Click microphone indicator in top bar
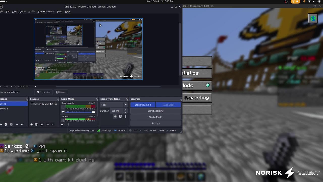This screenshot has height=182, width=323. point(305,2)
